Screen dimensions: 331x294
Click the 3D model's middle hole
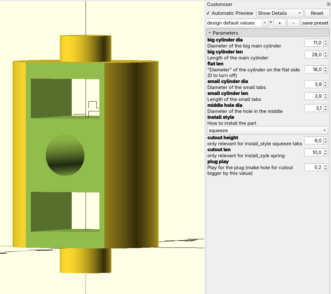[65, 155]
